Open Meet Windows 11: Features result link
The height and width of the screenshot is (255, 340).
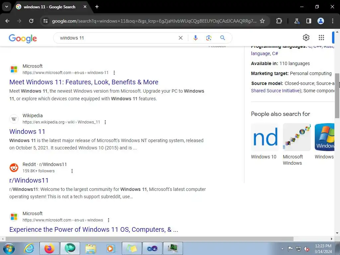click(x=84, y=82)
